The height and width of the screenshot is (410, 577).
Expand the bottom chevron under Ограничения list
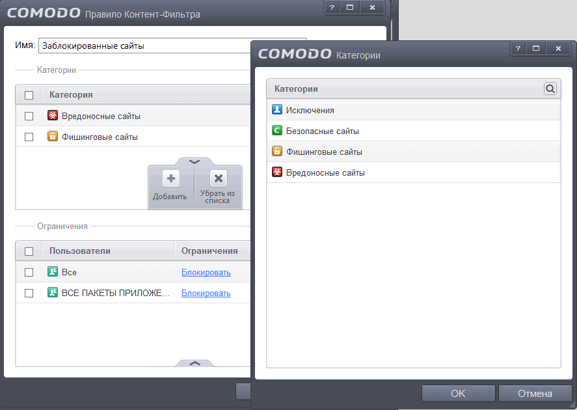tap(194, 364)
